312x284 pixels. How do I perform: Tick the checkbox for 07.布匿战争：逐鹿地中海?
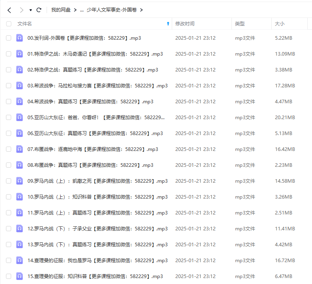point(8,149)
